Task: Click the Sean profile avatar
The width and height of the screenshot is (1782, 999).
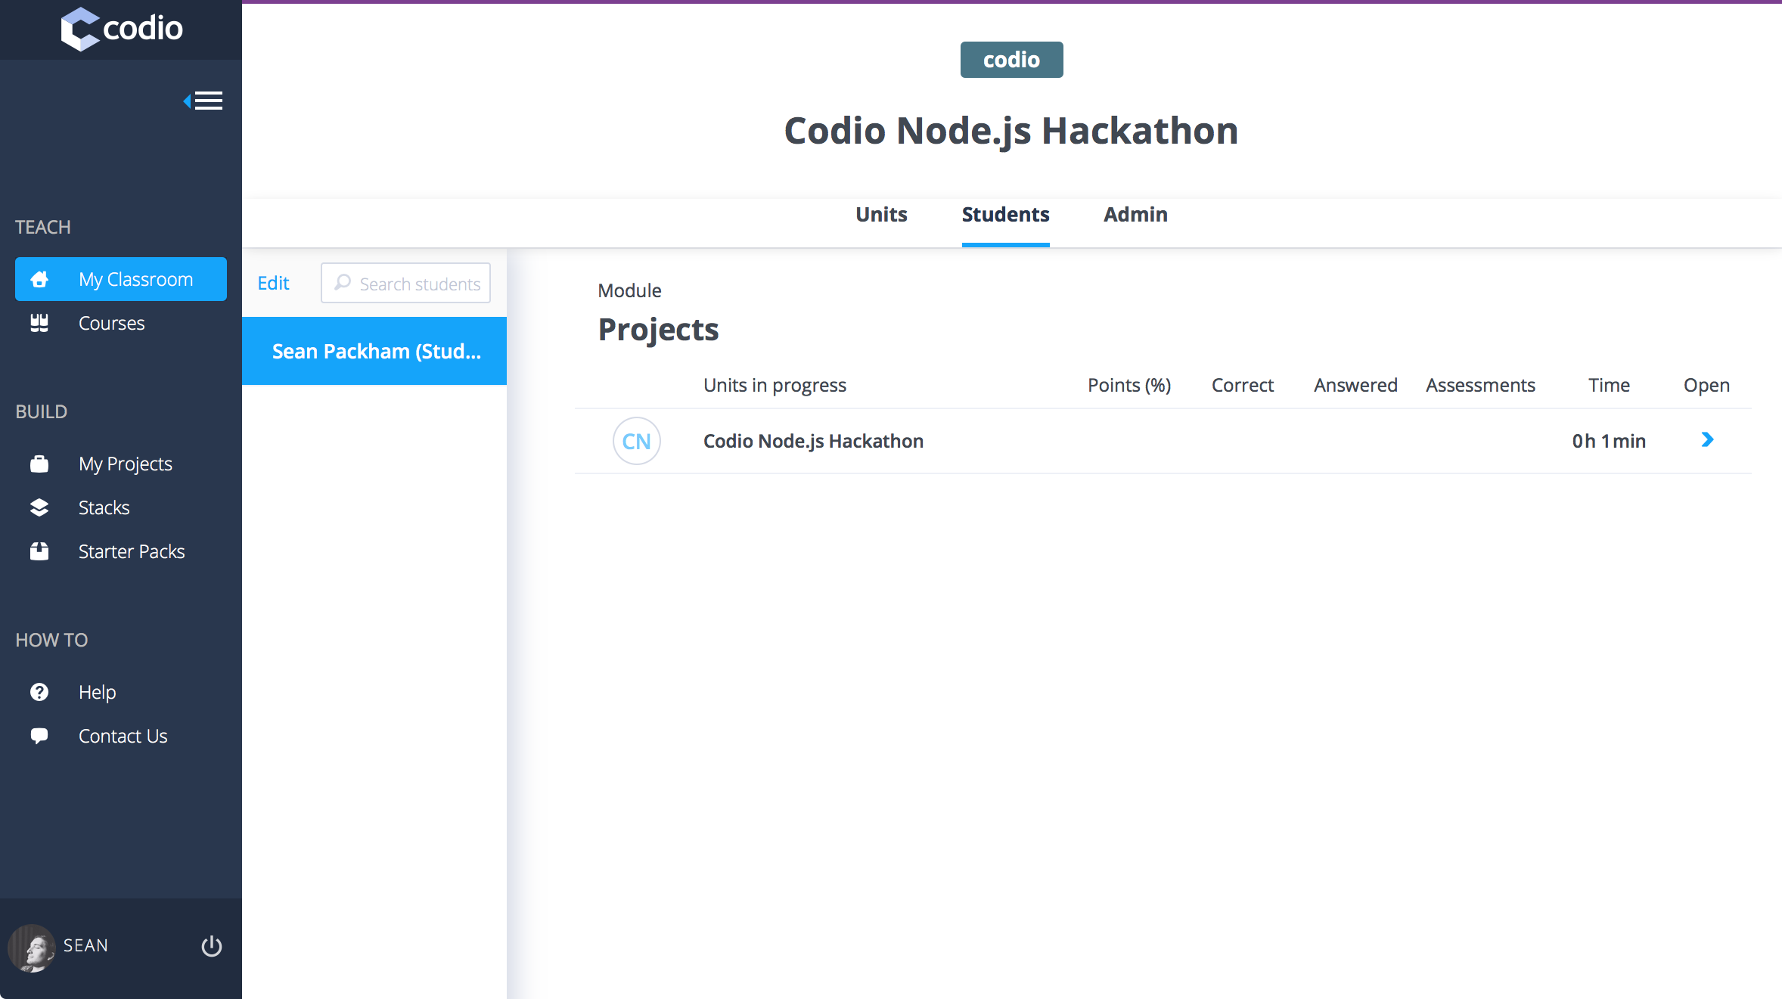Action: coord(32,948)
